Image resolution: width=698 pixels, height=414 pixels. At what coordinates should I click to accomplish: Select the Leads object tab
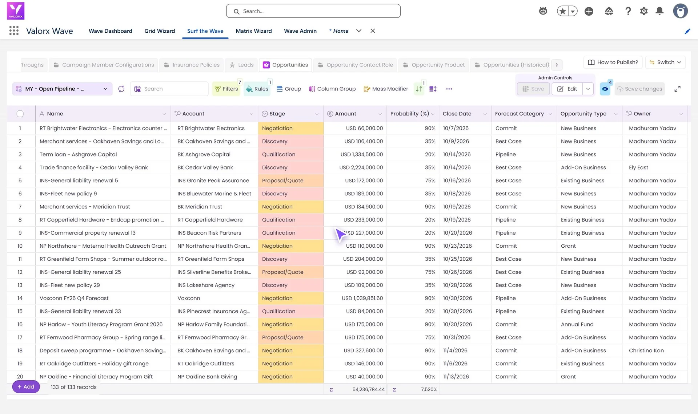click(241, 65)
